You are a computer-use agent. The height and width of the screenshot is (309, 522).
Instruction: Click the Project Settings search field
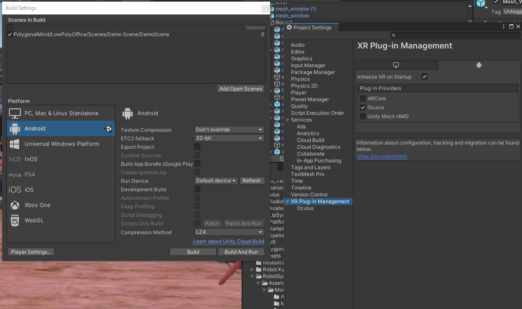click(x=455, y=36)
